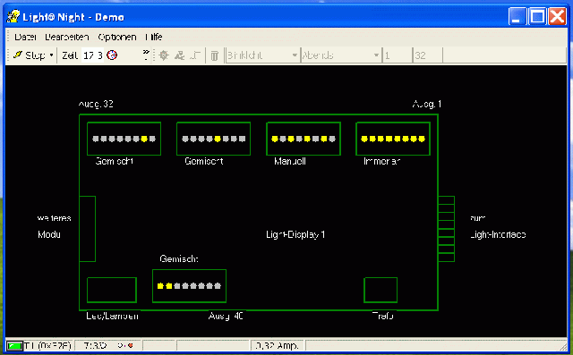Click the Manuell group label
This screenshot has height=355, width=573.
[290, 161]
